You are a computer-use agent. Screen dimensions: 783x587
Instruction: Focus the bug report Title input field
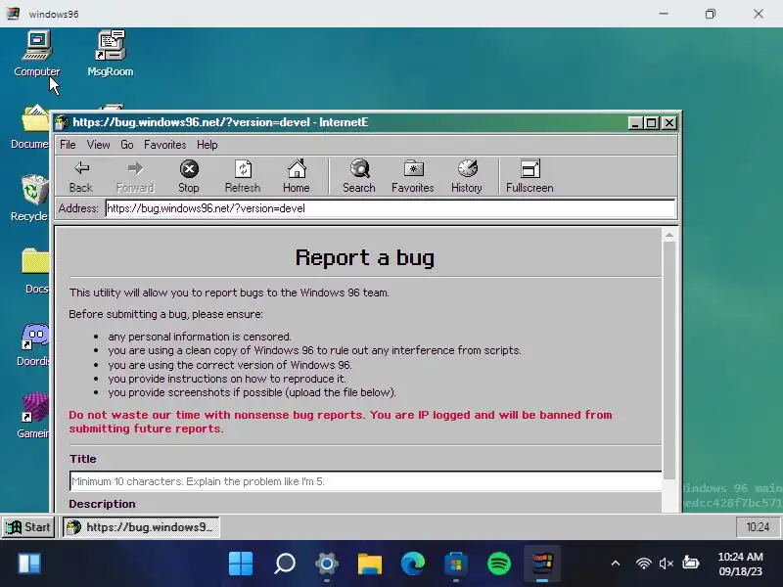click(365, 481)
